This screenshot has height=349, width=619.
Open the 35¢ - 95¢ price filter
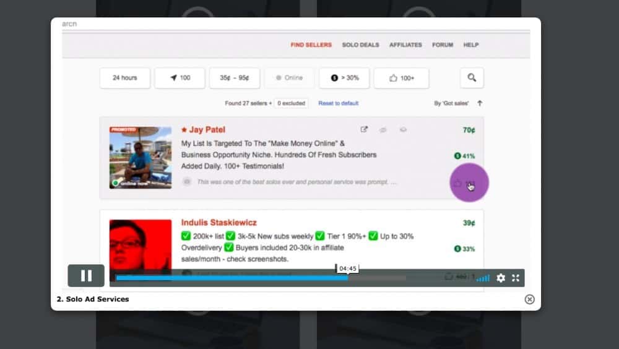(x=235, y=78)
